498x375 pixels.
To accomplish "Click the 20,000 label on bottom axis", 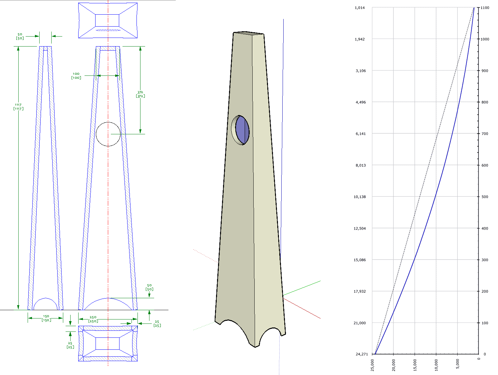I will coord(393,365).
